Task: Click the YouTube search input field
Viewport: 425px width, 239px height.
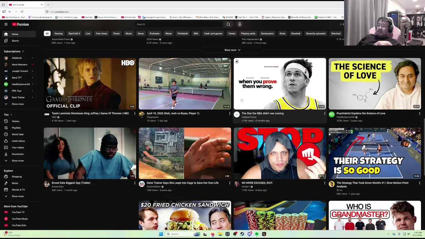Action: (179, 24)
